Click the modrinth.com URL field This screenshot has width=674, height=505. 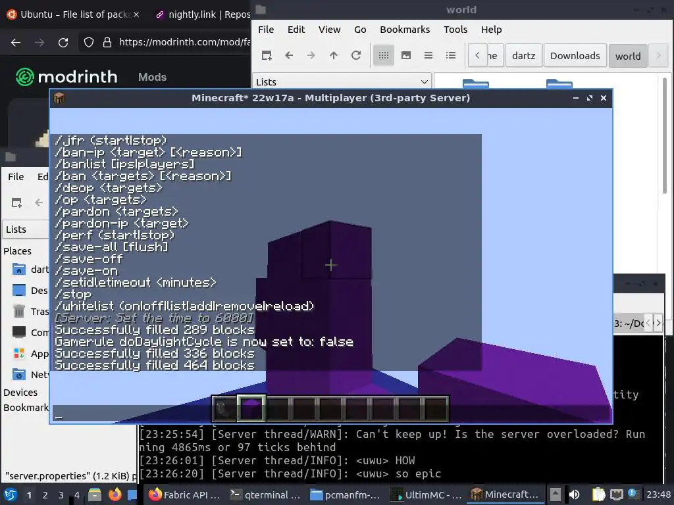click(x=185, y=42)
